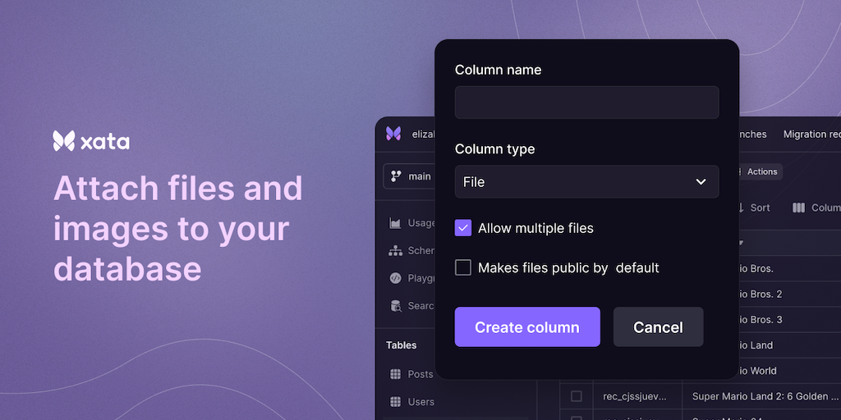The height and width of the screenshot is (420, 841).
Task: Click the Sort arrow icon in toolbar
Action: (x=742, y=208)
